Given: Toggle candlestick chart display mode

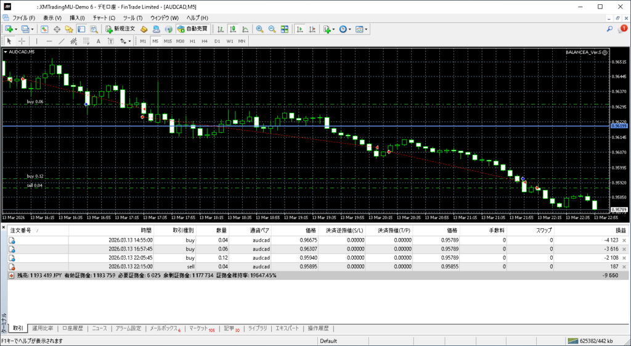Looking at the screenshot, I should pyautogui.click(x=234, y=29).
